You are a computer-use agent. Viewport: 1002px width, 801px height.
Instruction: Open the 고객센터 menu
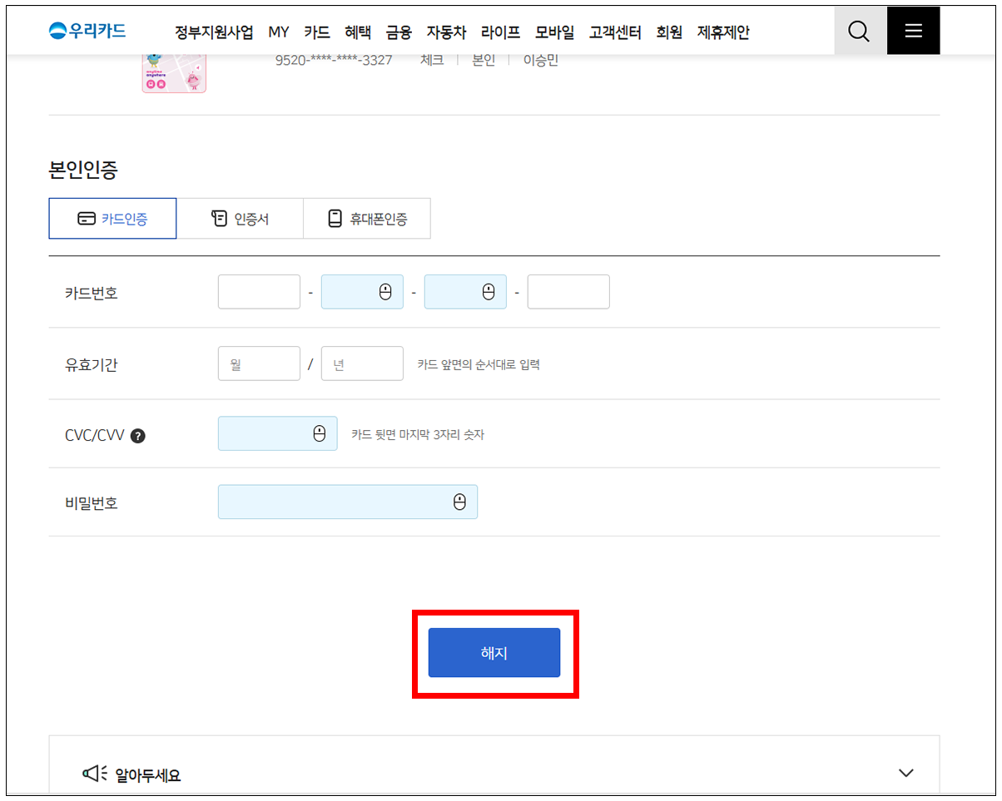click(x=615, y=32)
